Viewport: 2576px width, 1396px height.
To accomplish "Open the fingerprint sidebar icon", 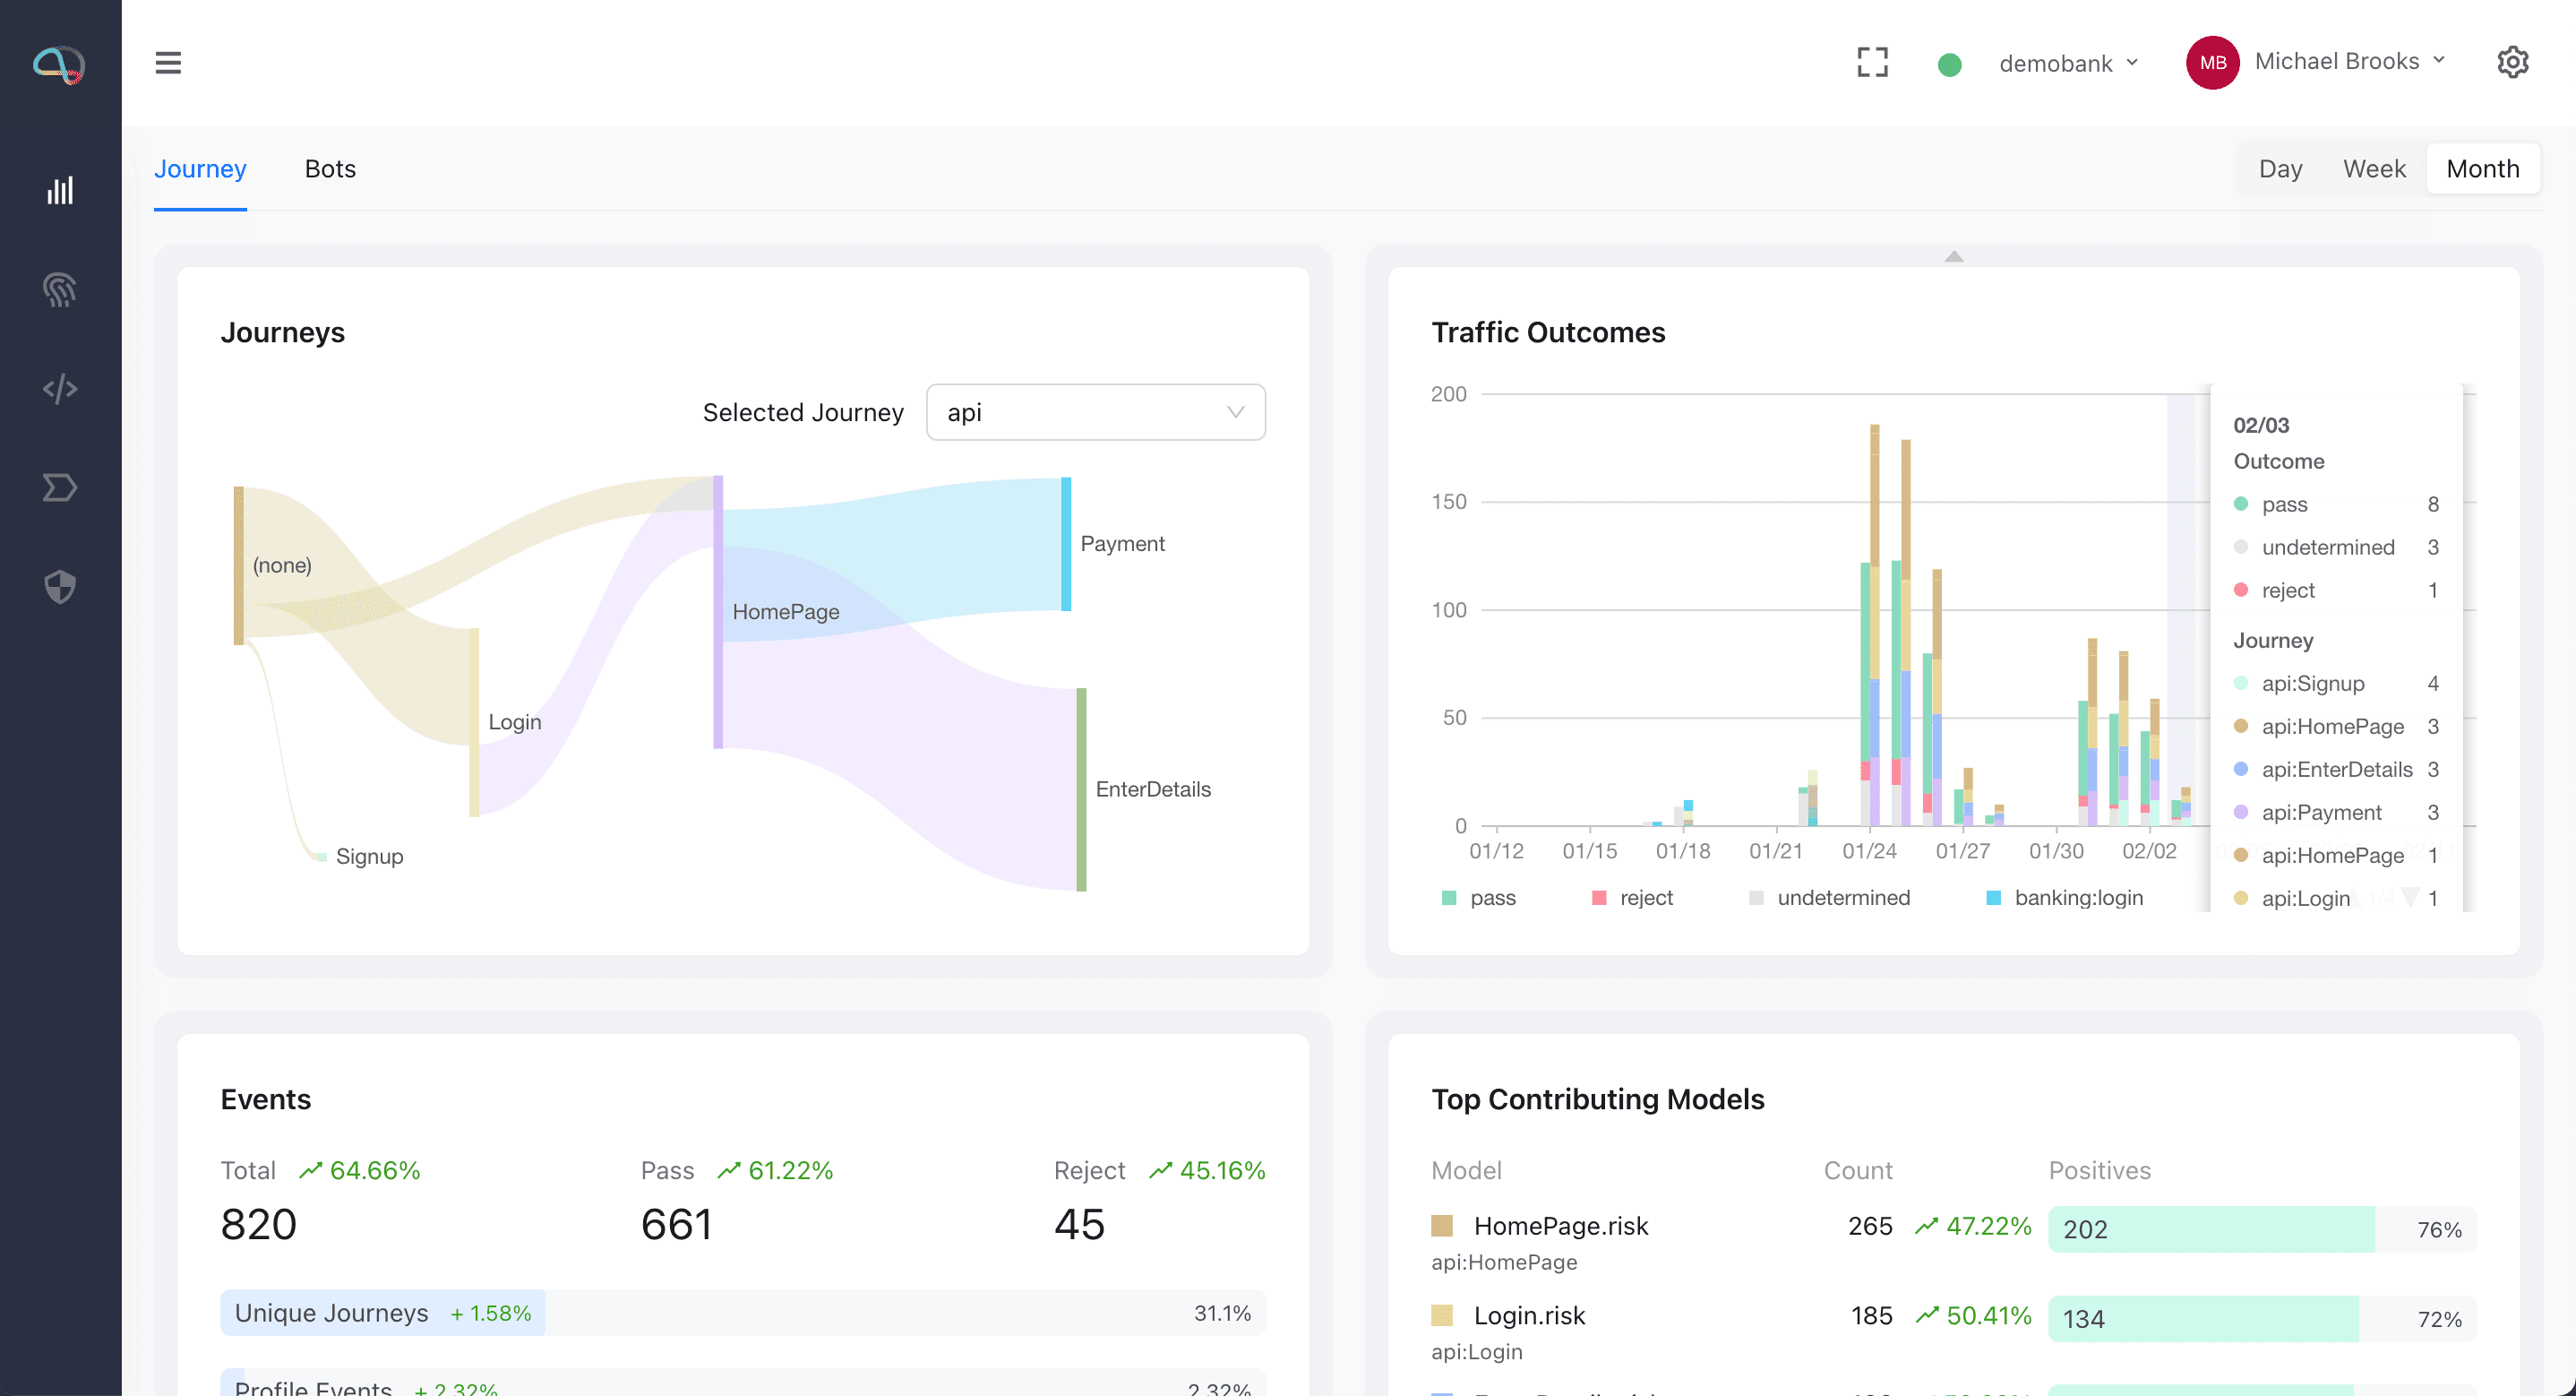I will pyautogui.click(x=60, y=289).
